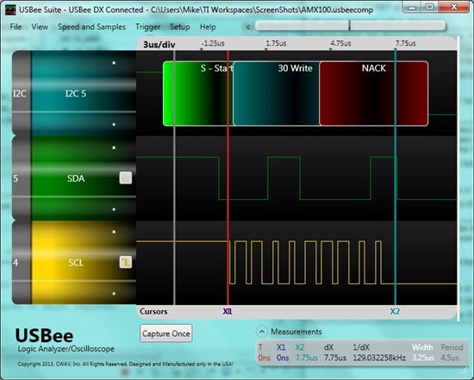Click the x icon on I2C 5 channel

pyautogui.click(x=114, y=63)
